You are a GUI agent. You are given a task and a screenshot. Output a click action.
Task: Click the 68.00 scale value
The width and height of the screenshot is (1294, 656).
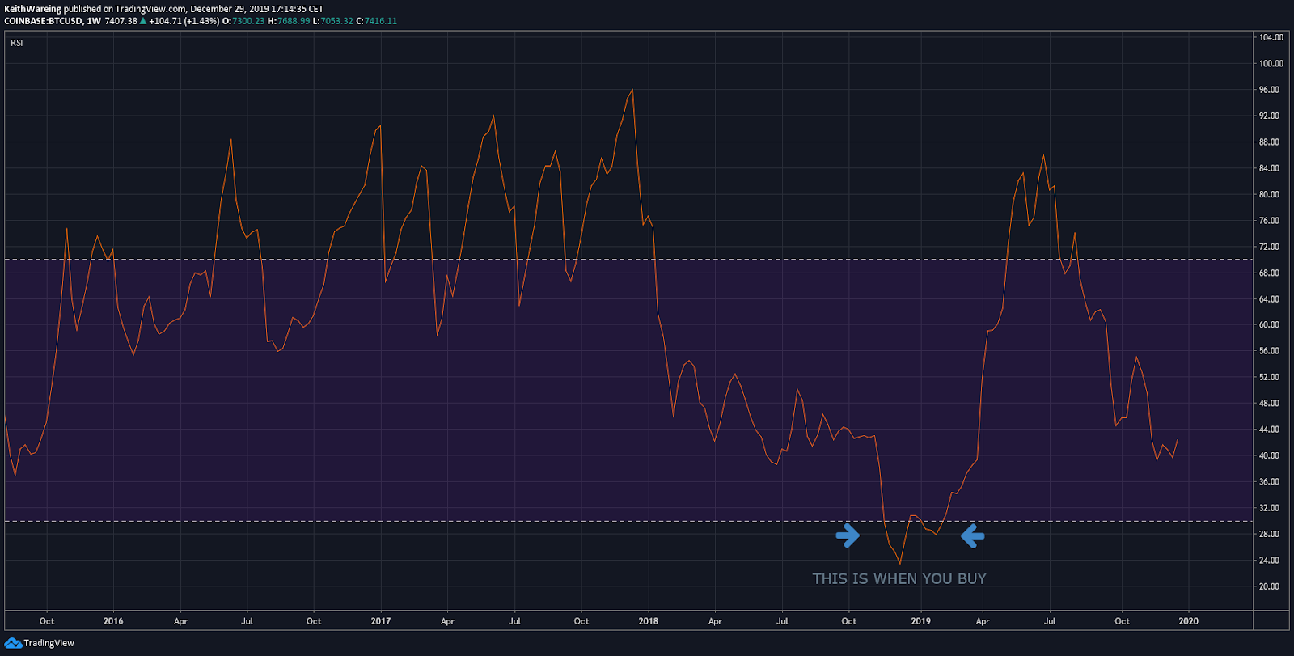pos(1269,273)
